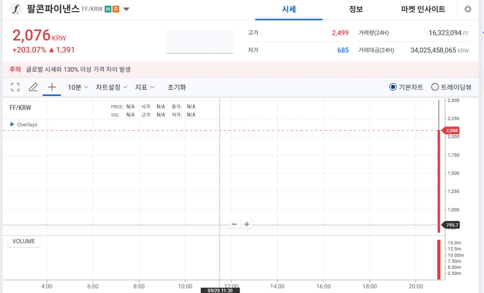
Task: Switch to the 시세 tab
Action: pos(289,9)
